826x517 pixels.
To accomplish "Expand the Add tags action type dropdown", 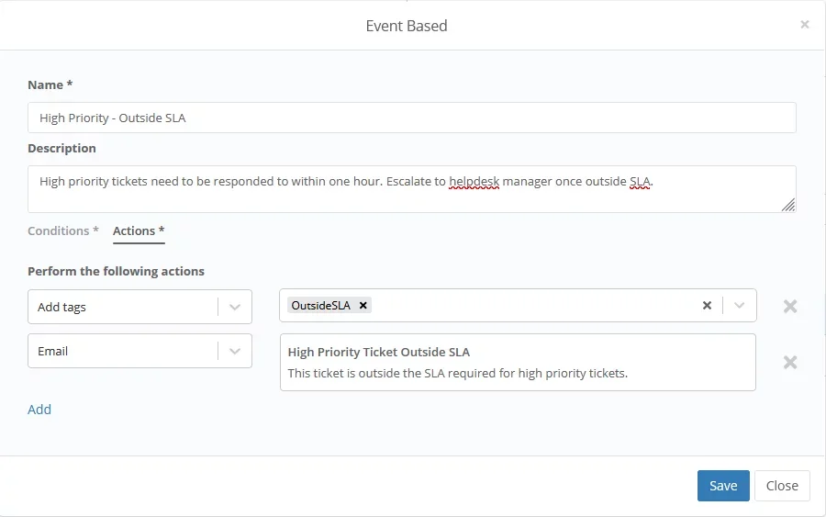I will [235, 307].
